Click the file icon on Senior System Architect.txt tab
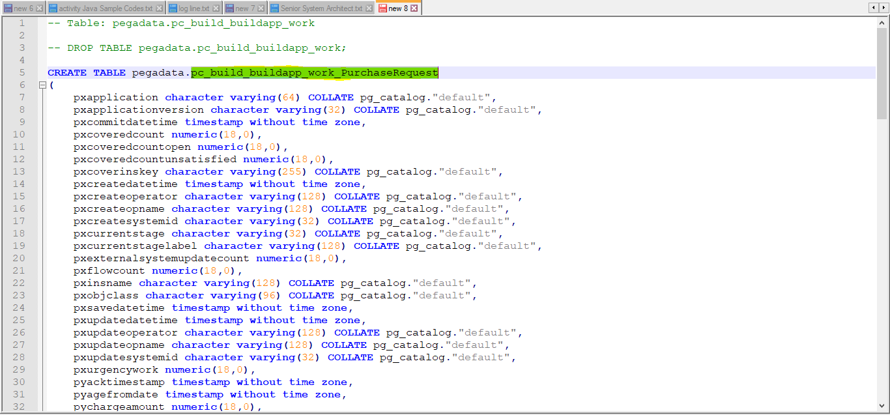This screenshot has height=415, width=890. [274, 7]
